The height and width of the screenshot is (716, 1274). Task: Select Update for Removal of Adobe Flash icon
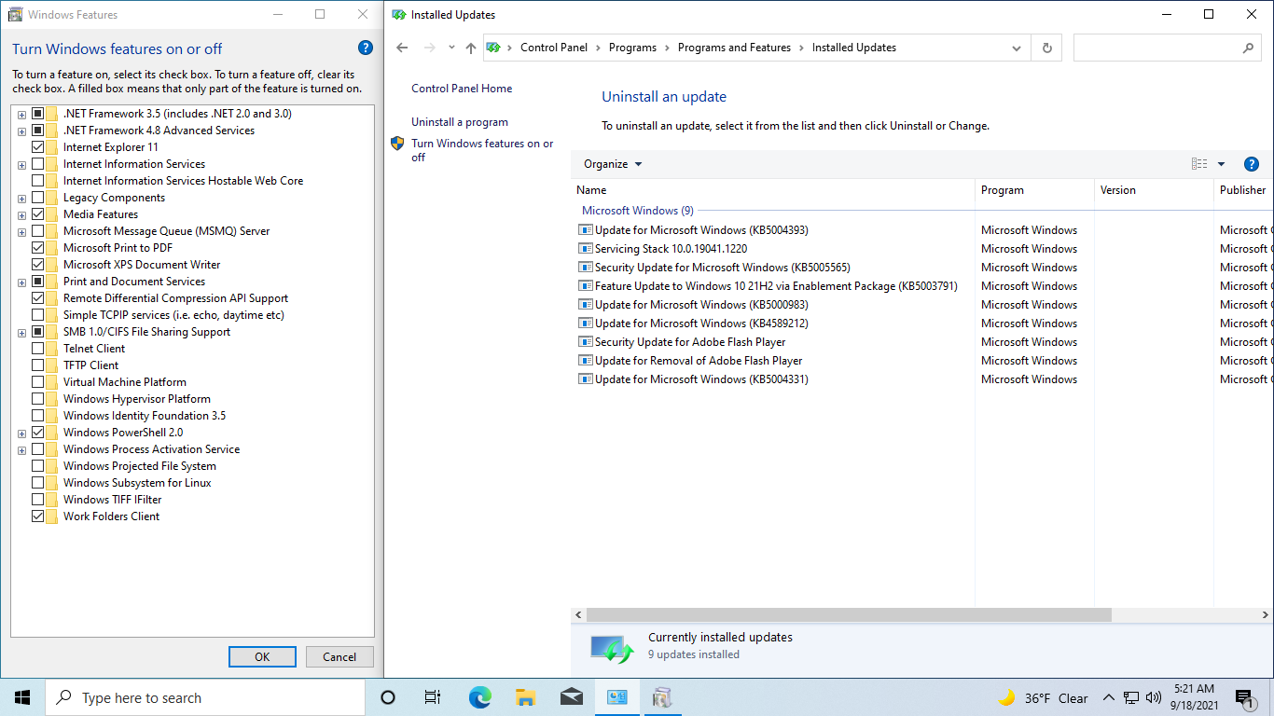click(x=586, y=361)
